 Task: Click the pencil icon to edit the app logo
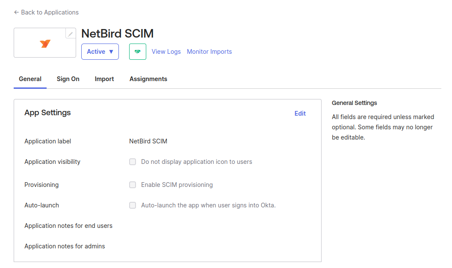[x=71, y=34]
